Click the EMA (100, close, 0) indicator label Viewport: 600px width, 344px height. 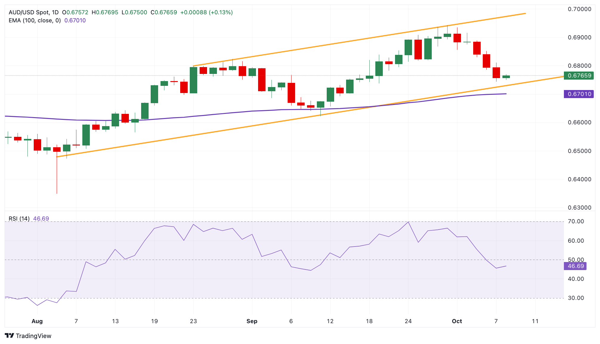[x=35, y=21]
